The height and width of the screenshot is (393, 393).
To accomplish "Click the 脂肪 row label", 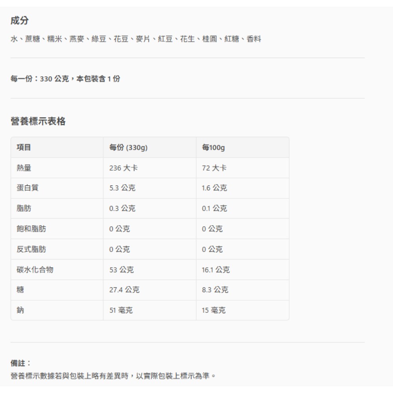I will [24, 209].
